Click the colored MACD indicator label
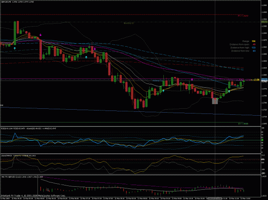Image resolution: width=268 pixels, height=200 pixels. [x=18, y=156]
